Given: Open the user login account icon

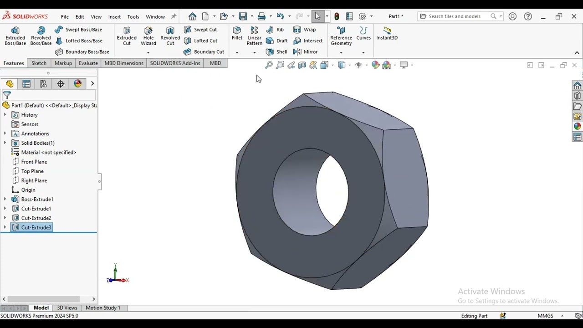Looking at the screenshot, I should pyautogui.click(x=512, y=16).
